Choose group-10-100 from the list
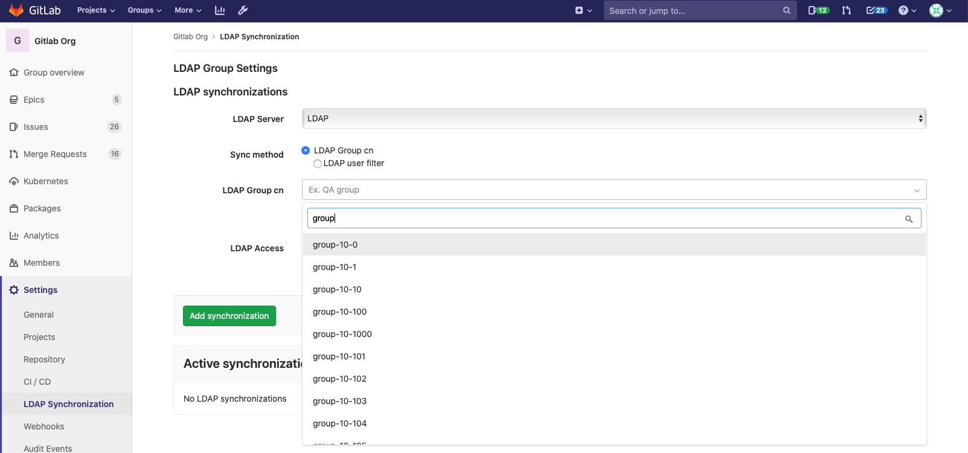 pyautogui.click(x=340, y=312)
